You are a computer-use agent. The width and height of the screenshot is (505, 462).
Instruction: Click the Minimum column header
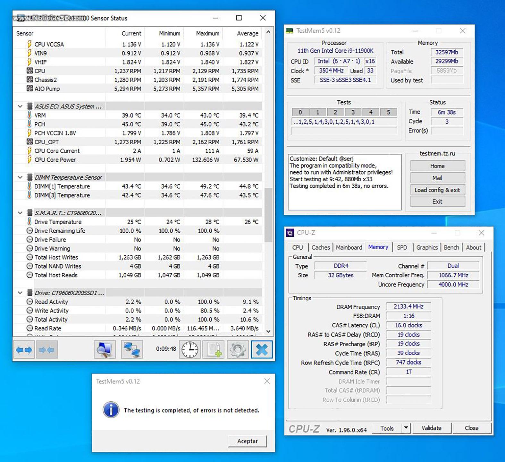coord(164,33)
